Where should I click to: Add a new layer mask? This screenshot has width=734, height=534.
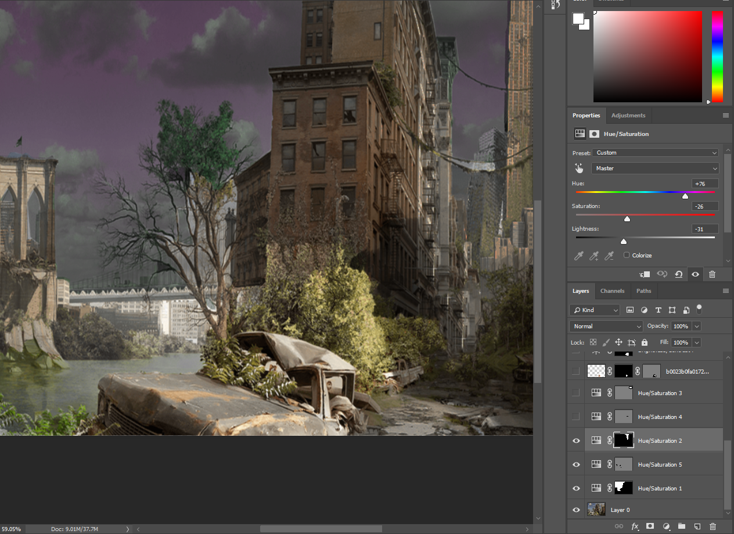[650, 526]
